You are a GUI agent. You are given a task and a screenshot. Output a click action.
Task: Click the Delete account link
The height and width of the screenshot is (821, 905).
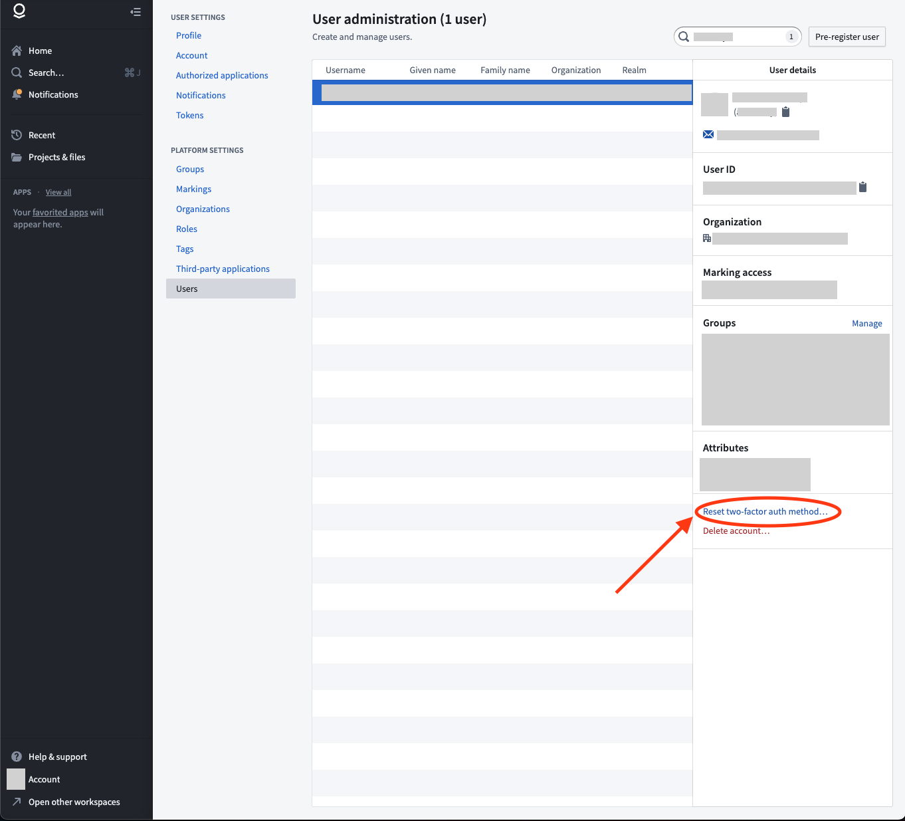(x=736, y=530)
